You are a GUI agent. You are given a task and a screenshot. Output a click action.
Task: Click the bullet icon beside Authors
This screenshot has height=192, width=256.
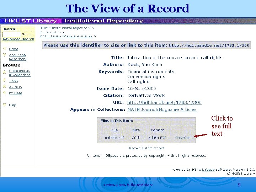[x=4, y=86]
